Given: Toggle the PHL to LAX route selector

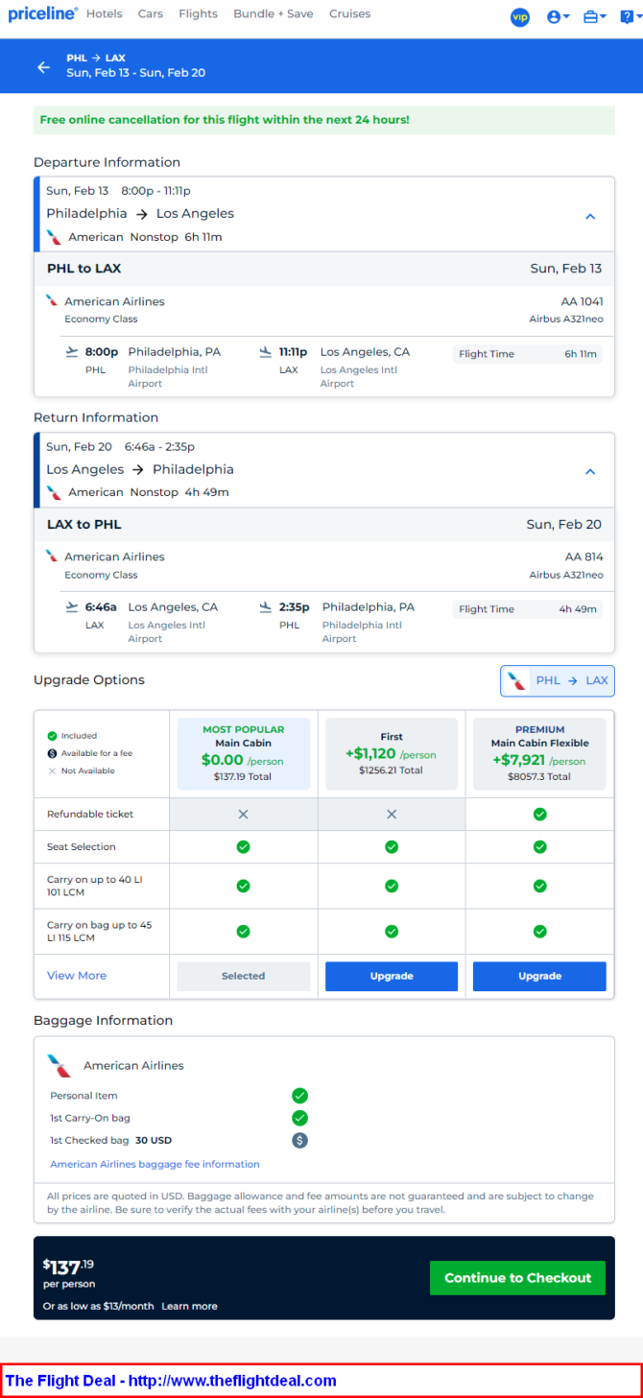Looking at the screenshot, I should click(x=558, y=680).
